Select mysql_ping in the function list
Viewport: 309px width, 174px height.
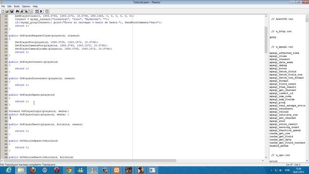tap(278, 102)
